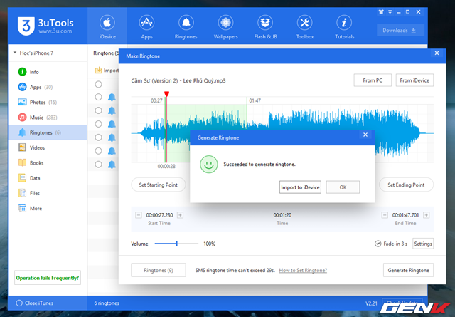This screenshot has height=317, width=455.
Task: Click the 00:01:47.701 end time field
Action: (406, 215)
